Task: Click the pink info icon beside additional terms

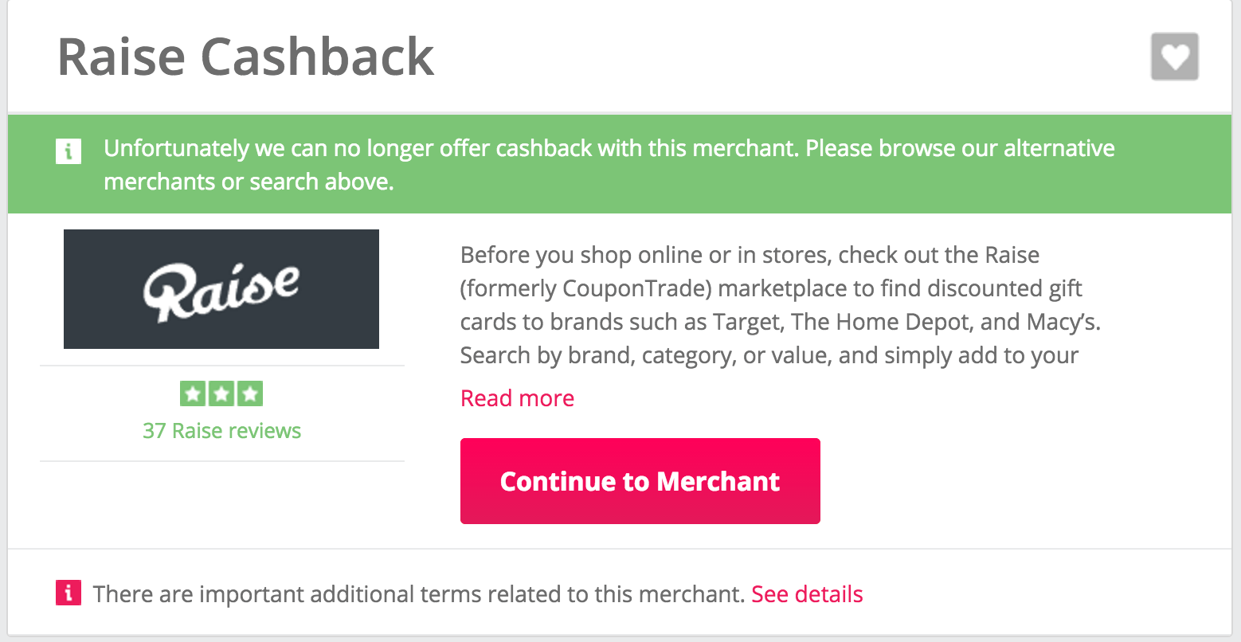Action: 69,593
